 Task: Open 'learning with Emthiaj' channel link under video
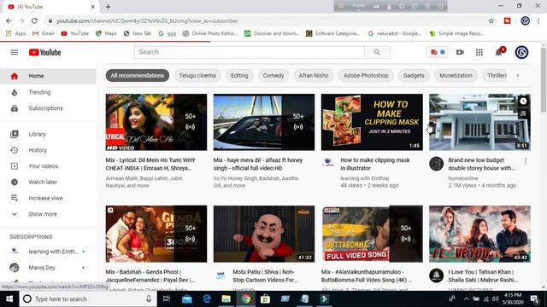[x=365, y=178]
